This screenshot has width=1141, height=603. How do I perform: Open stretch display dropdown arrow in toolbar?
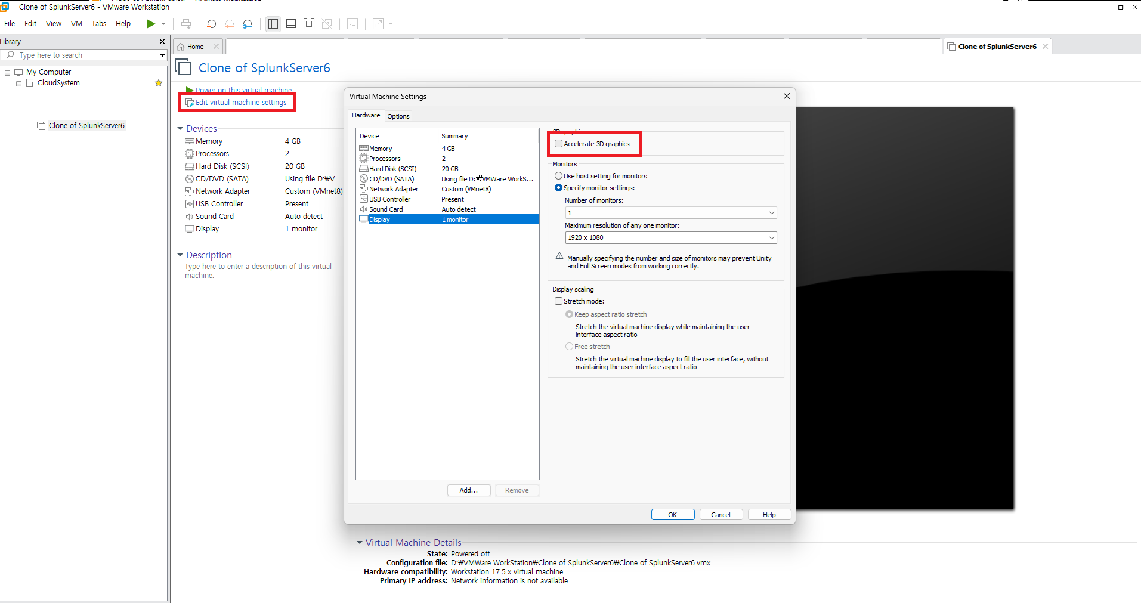(391, 24)
